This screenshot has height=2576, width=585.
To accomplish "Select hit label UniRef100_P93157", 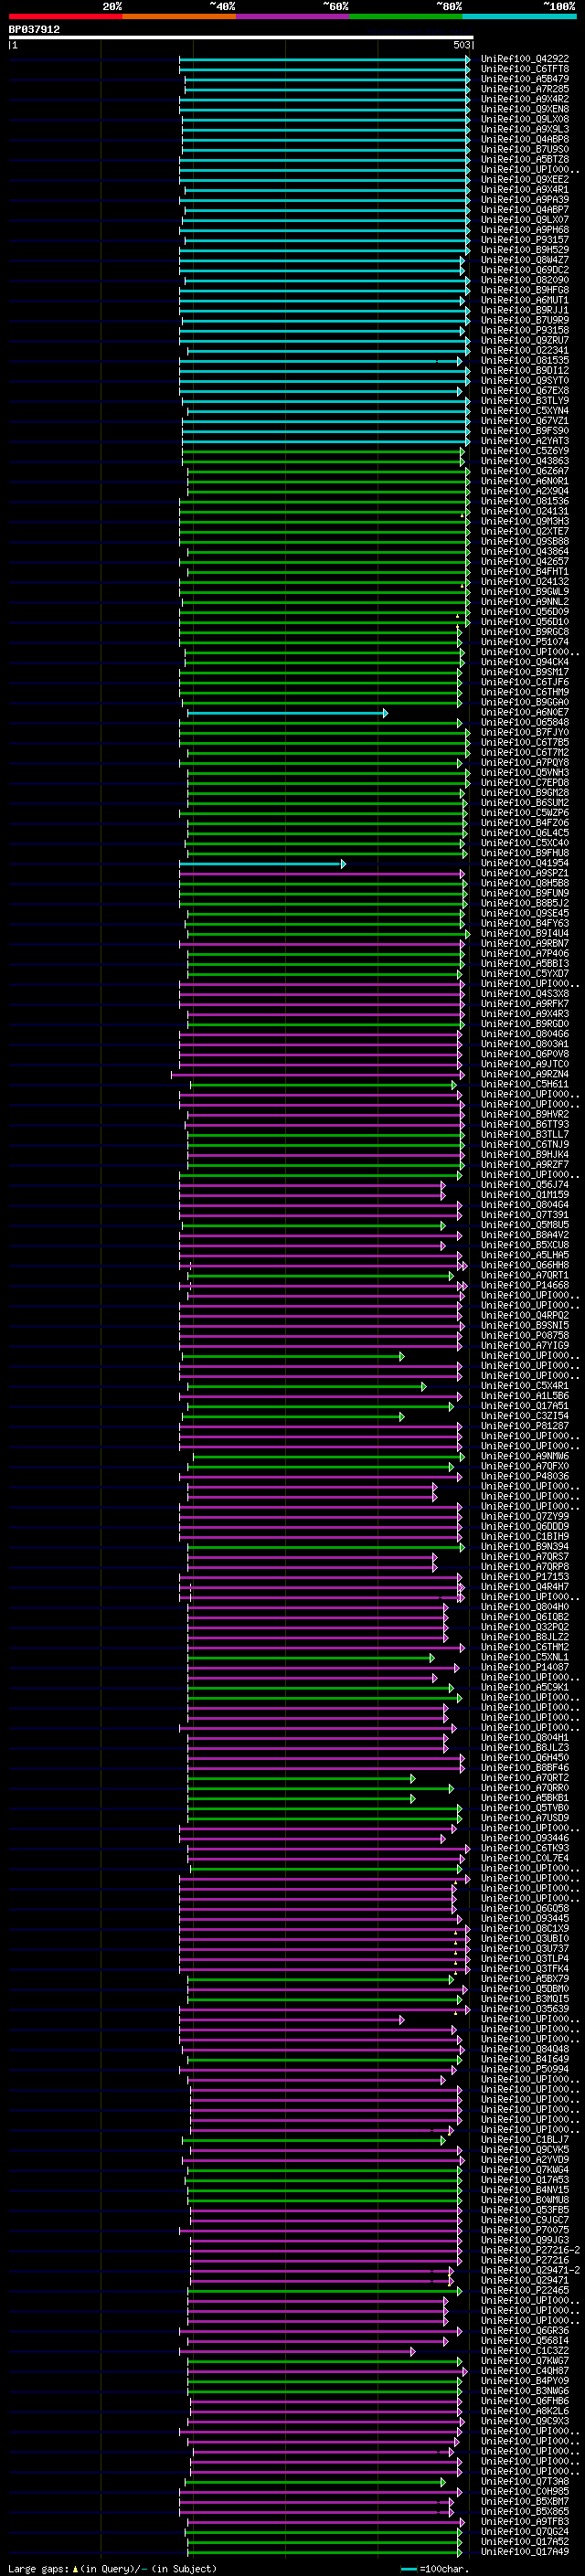I will pyautogui.click(x=524, y=240).
